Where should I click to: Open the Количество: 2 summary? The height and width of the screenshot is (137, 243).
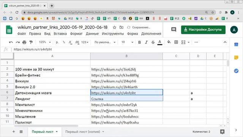point(201,132)
